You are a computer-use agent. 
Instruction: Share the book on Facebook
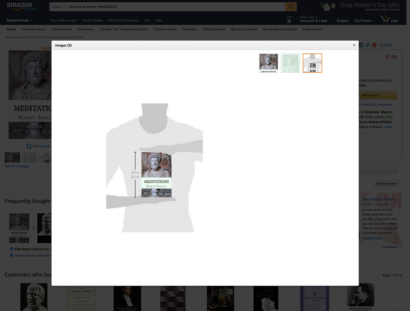pos(361,45)
